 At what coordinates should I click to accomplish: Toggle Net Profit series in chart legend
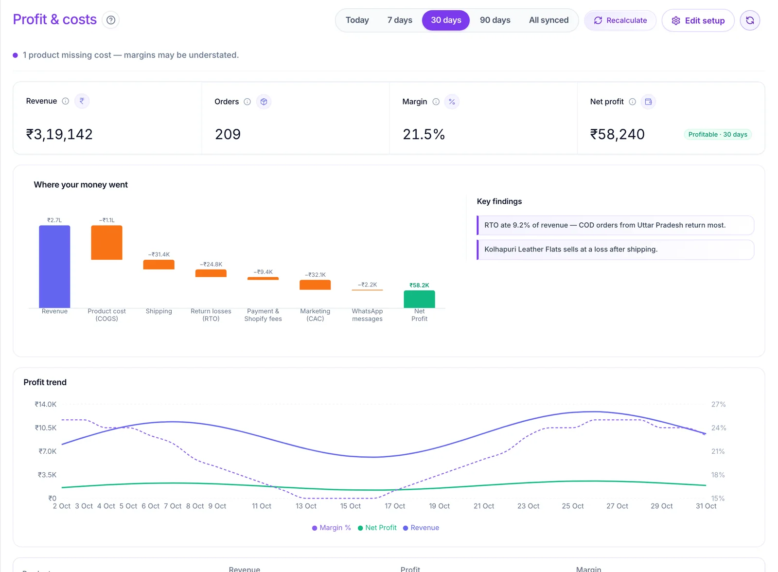click(377, 528)
